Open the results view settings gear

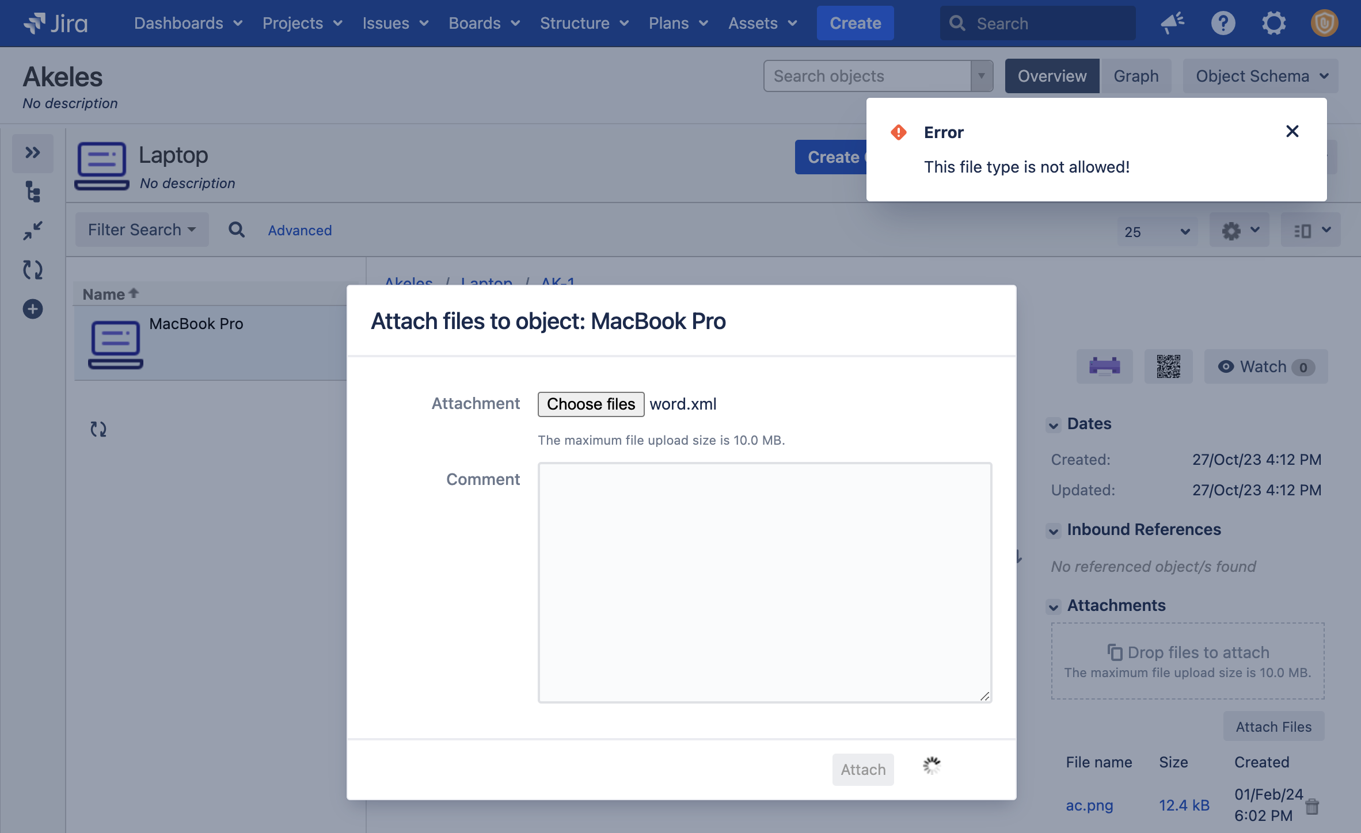1239,230
